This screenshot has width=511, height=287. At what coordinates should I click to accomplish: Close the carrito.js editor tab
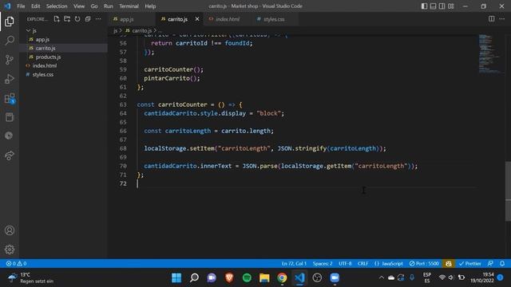tap(197, 19)
